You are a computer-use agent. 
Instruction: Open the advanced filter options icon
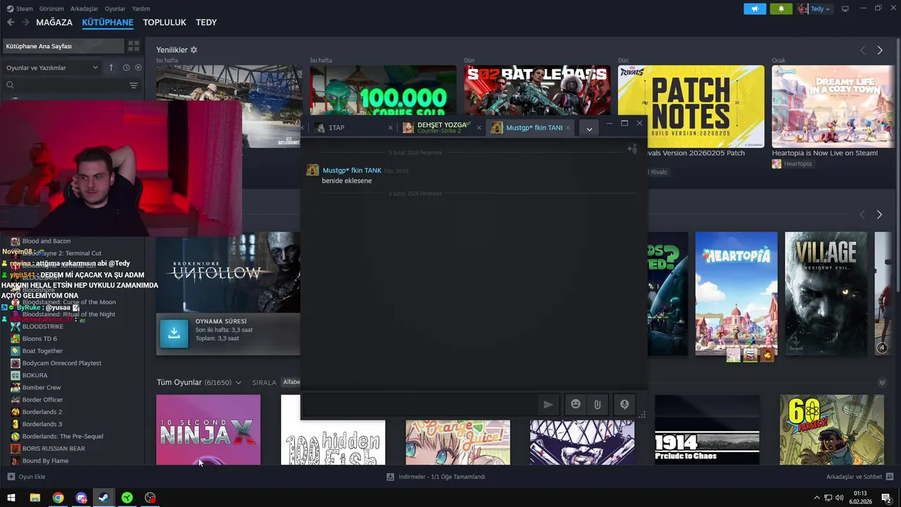point(134,85)
